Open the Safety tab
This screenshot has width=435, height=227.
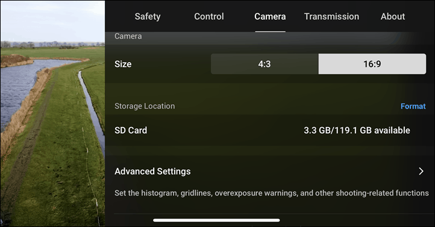148,17
